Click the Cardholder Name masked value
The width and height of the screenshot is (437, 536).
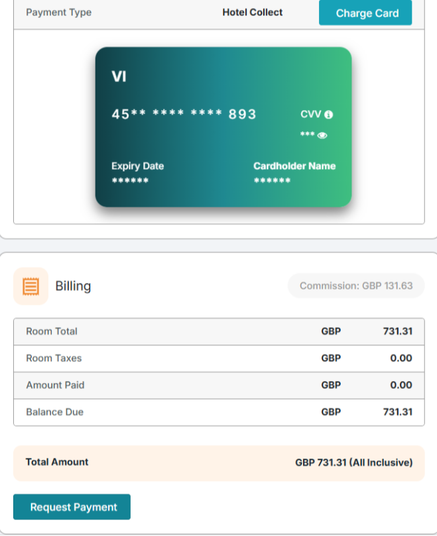pyautogui.click(x=272, y=181)
